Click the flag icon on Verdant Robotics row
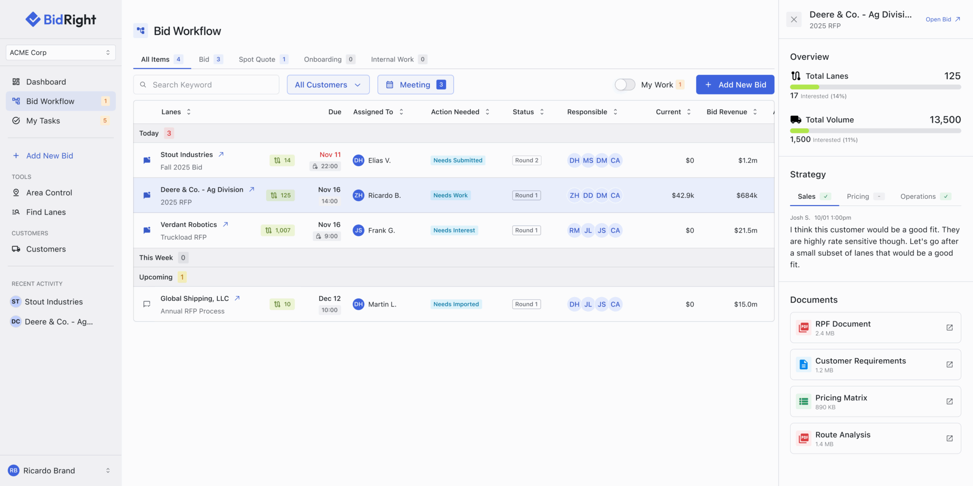The image size is (973, 486). coord(147,231)
